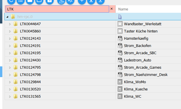Click the A-Z sort toolbar button
The width and height of the screenshot is (181, 109).
(70, 1)
